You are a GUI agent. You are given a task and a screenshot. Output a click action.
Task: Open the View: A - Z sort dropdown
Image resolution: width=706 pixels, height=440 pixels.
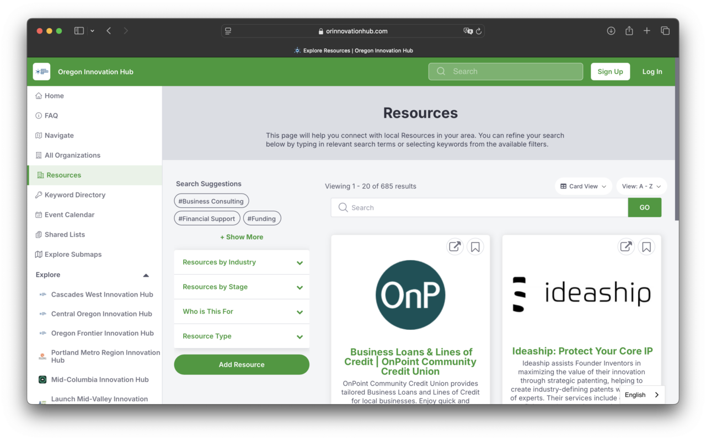pyautogui.click(x=641, y=186)
